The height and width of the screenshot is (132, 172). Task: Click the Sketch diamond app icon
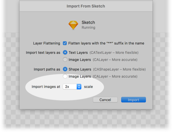[73, 25]
